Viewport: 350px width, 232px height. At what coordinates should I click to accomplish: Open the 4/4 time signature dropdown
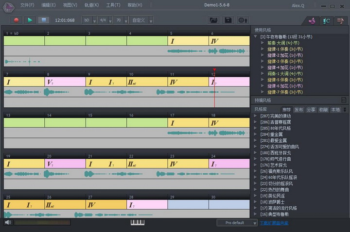click(105, 20)
